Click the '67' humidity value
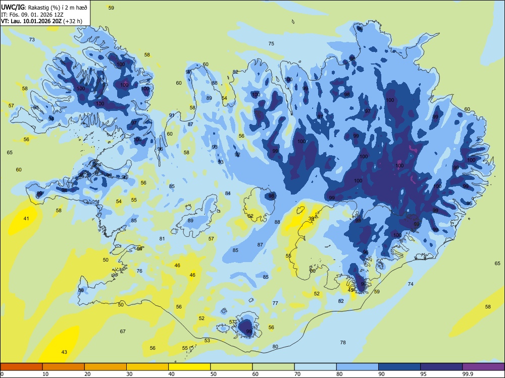 click(x=123, y=331)
